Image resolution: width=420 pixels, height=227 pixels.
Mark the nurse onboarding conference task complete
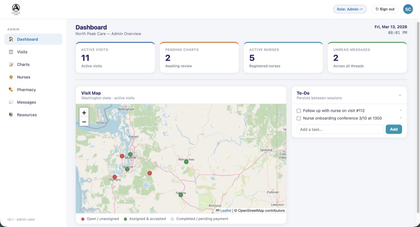pyautogui.click(x=299, y=118)
